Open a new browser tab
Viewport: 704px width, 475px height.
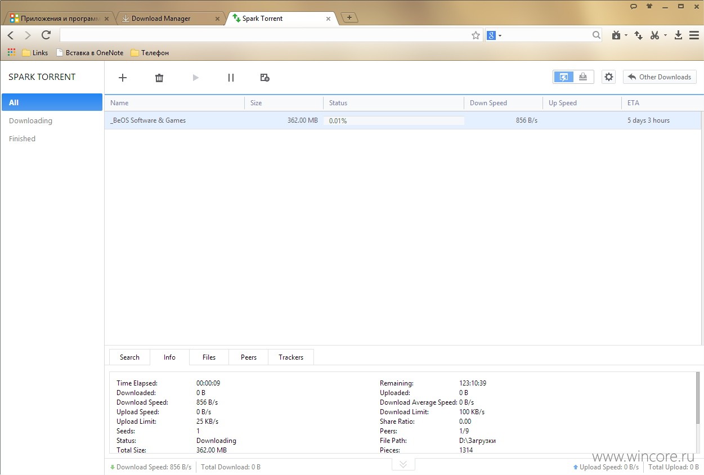(349, 18)
